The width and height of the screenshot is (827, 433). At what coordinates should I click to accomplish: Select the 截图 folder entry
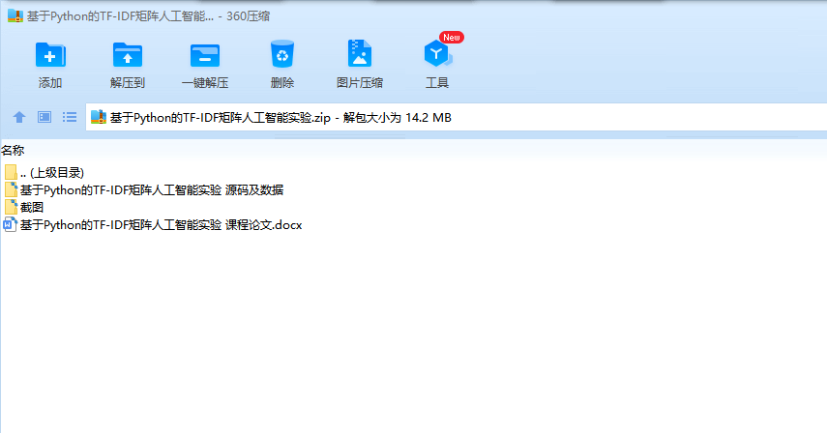24,208
